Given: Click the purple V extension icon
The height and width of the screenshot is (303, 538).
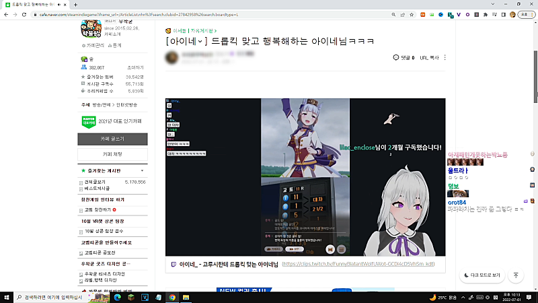Looking at the screenshot, I should 459,15.
